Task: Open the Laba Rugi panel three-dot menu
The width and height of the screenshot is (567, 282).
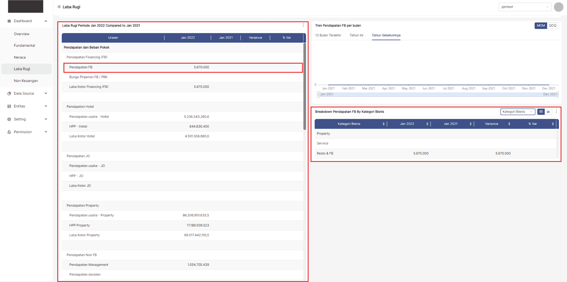Action: [x=303, y=25]
